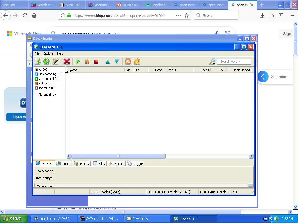Select the Active (0) category
The image size is (298, 223).
pyautogui.click(x=44, y=83)
